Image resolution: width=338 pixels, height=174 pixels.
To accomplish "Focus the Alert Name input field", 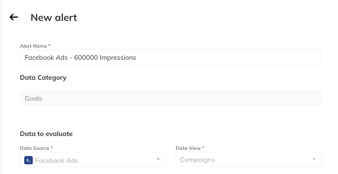I will [170, 57].
